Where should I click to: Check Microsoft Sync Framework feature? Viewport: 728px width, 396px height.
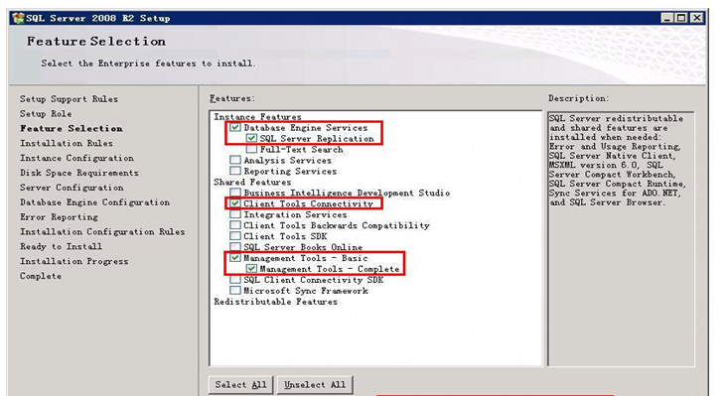tap(235, 290)
